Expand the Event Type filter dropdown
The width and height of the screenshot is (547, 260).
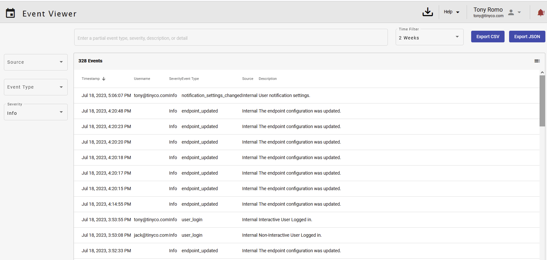click(x=36, y=87)
